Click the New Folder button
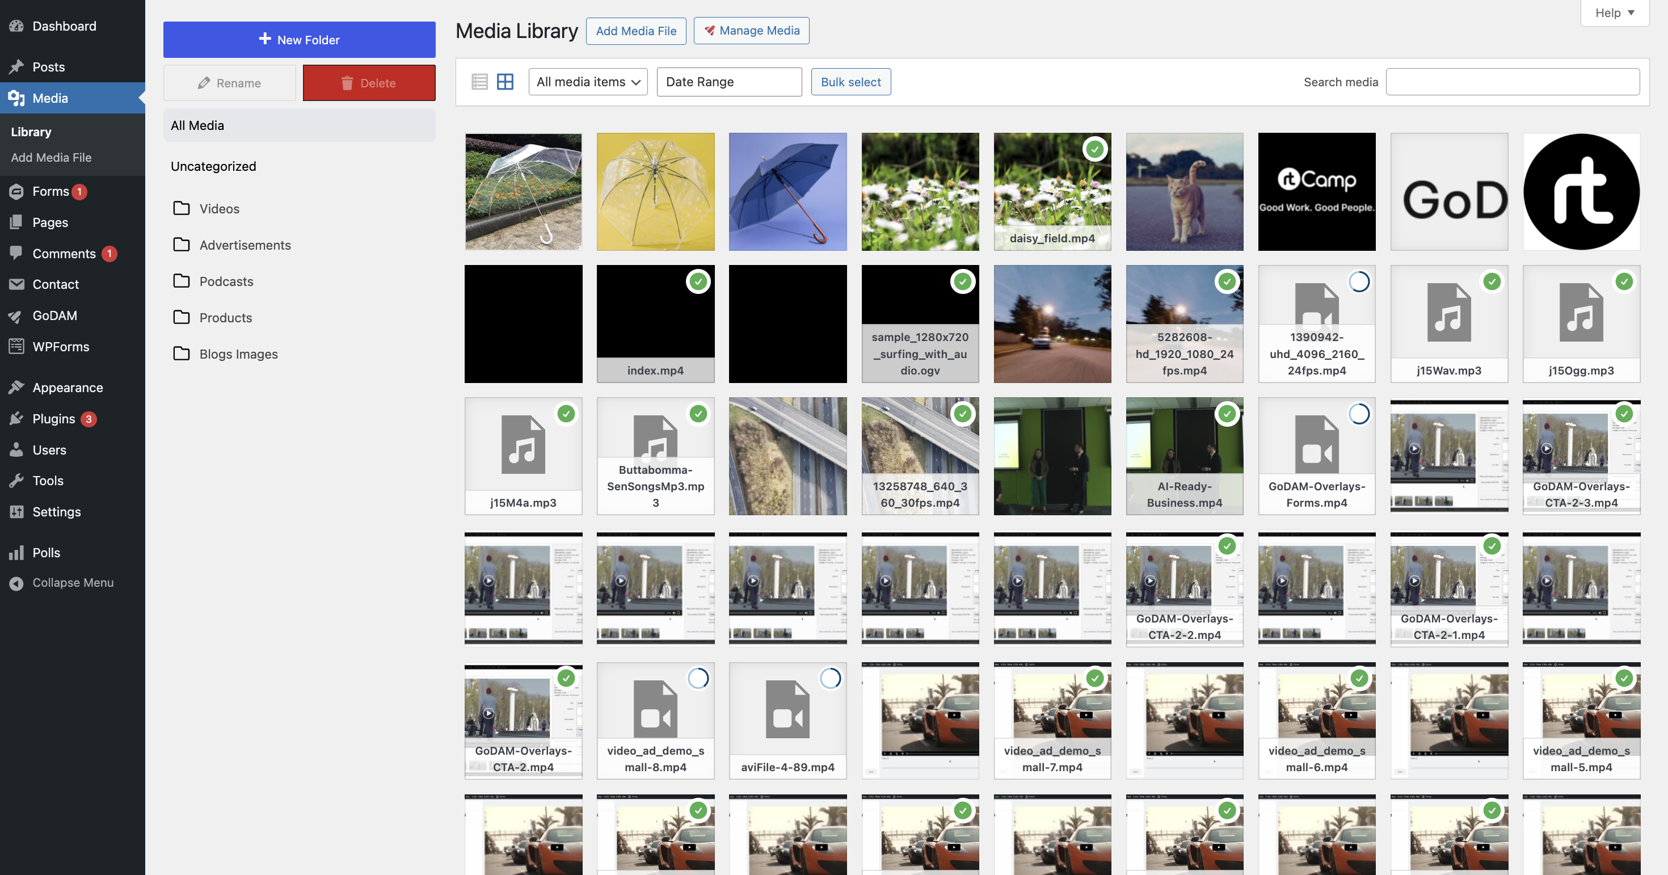This screenshot has height=875, width=1668. coord(299,40)
